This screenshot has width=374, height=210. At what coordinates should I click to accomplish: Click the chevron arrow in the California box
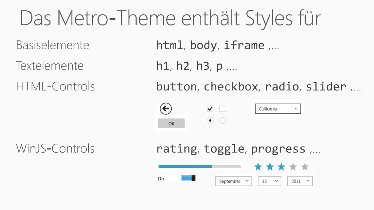[296, 109]
